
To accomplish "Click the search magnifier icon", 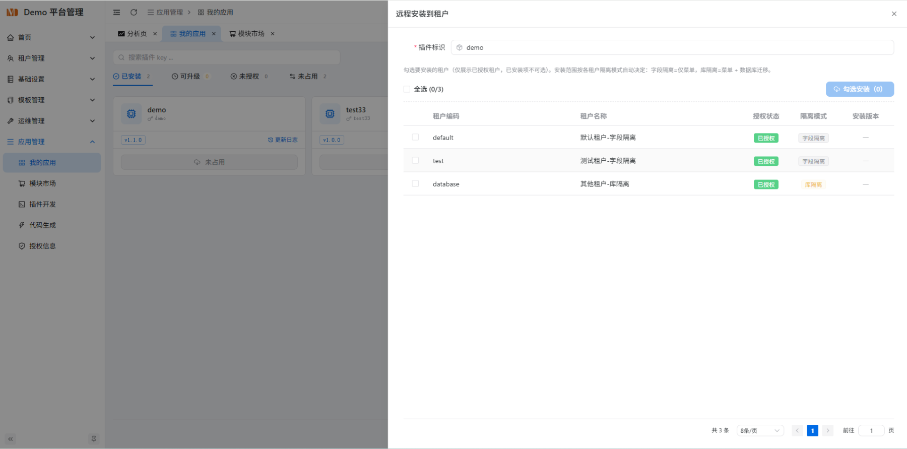I will pyautogui.click(x=121, y=57).
